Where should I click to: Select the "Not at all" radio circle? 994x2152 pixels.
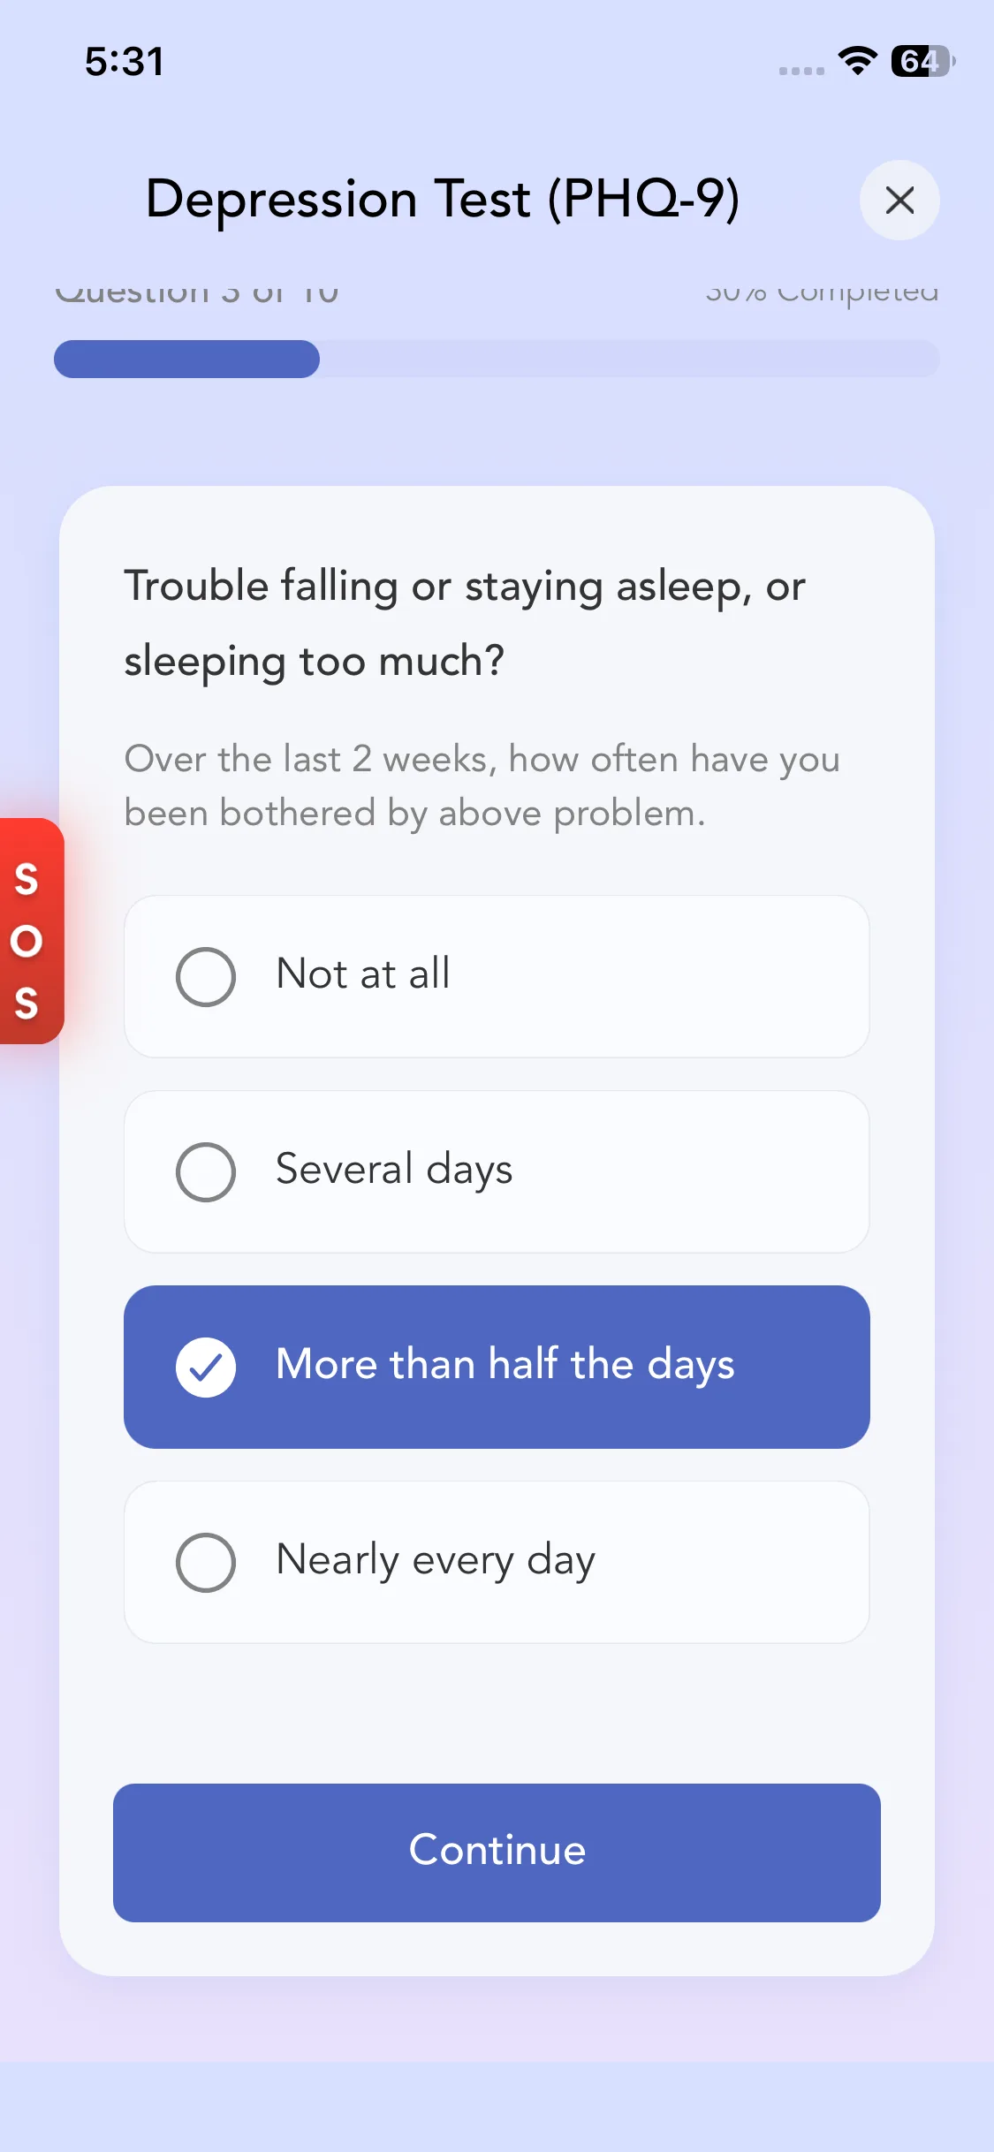point(206,977)
